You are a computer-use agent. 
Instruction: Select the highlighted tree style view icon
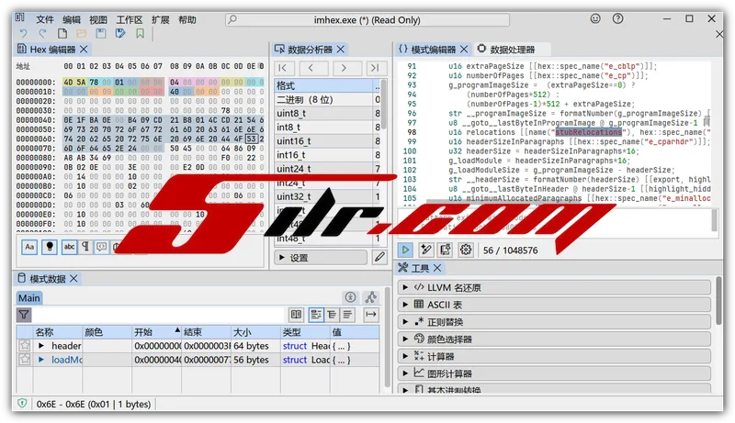click(316, 315)
